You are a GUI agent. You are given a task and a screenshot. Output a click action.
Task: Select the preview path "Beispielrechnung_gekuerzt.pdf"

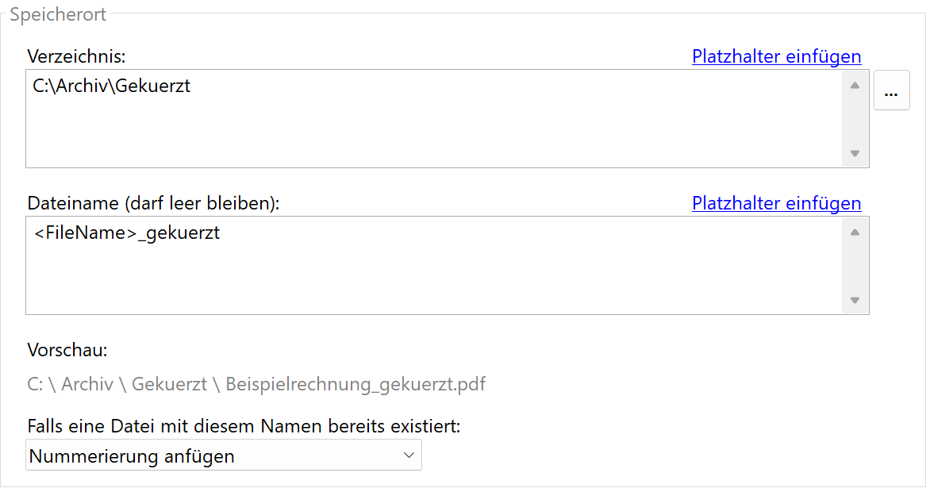pos(355,383)
